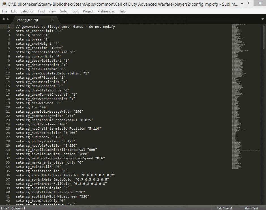Change Tab Size: 4 setting
The height and width of the screenshot is (210, 266).
(224, 208)
